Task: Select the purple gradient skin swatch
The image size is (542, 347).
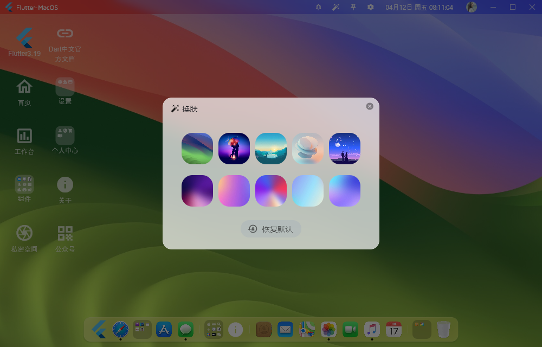Action: pyautogui.click(x=197, y=190)
